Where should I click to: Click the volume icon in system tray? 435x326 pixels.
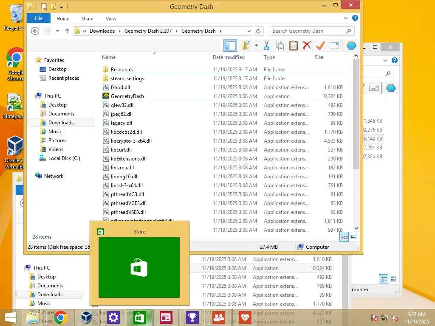click(x=395, y=318)
